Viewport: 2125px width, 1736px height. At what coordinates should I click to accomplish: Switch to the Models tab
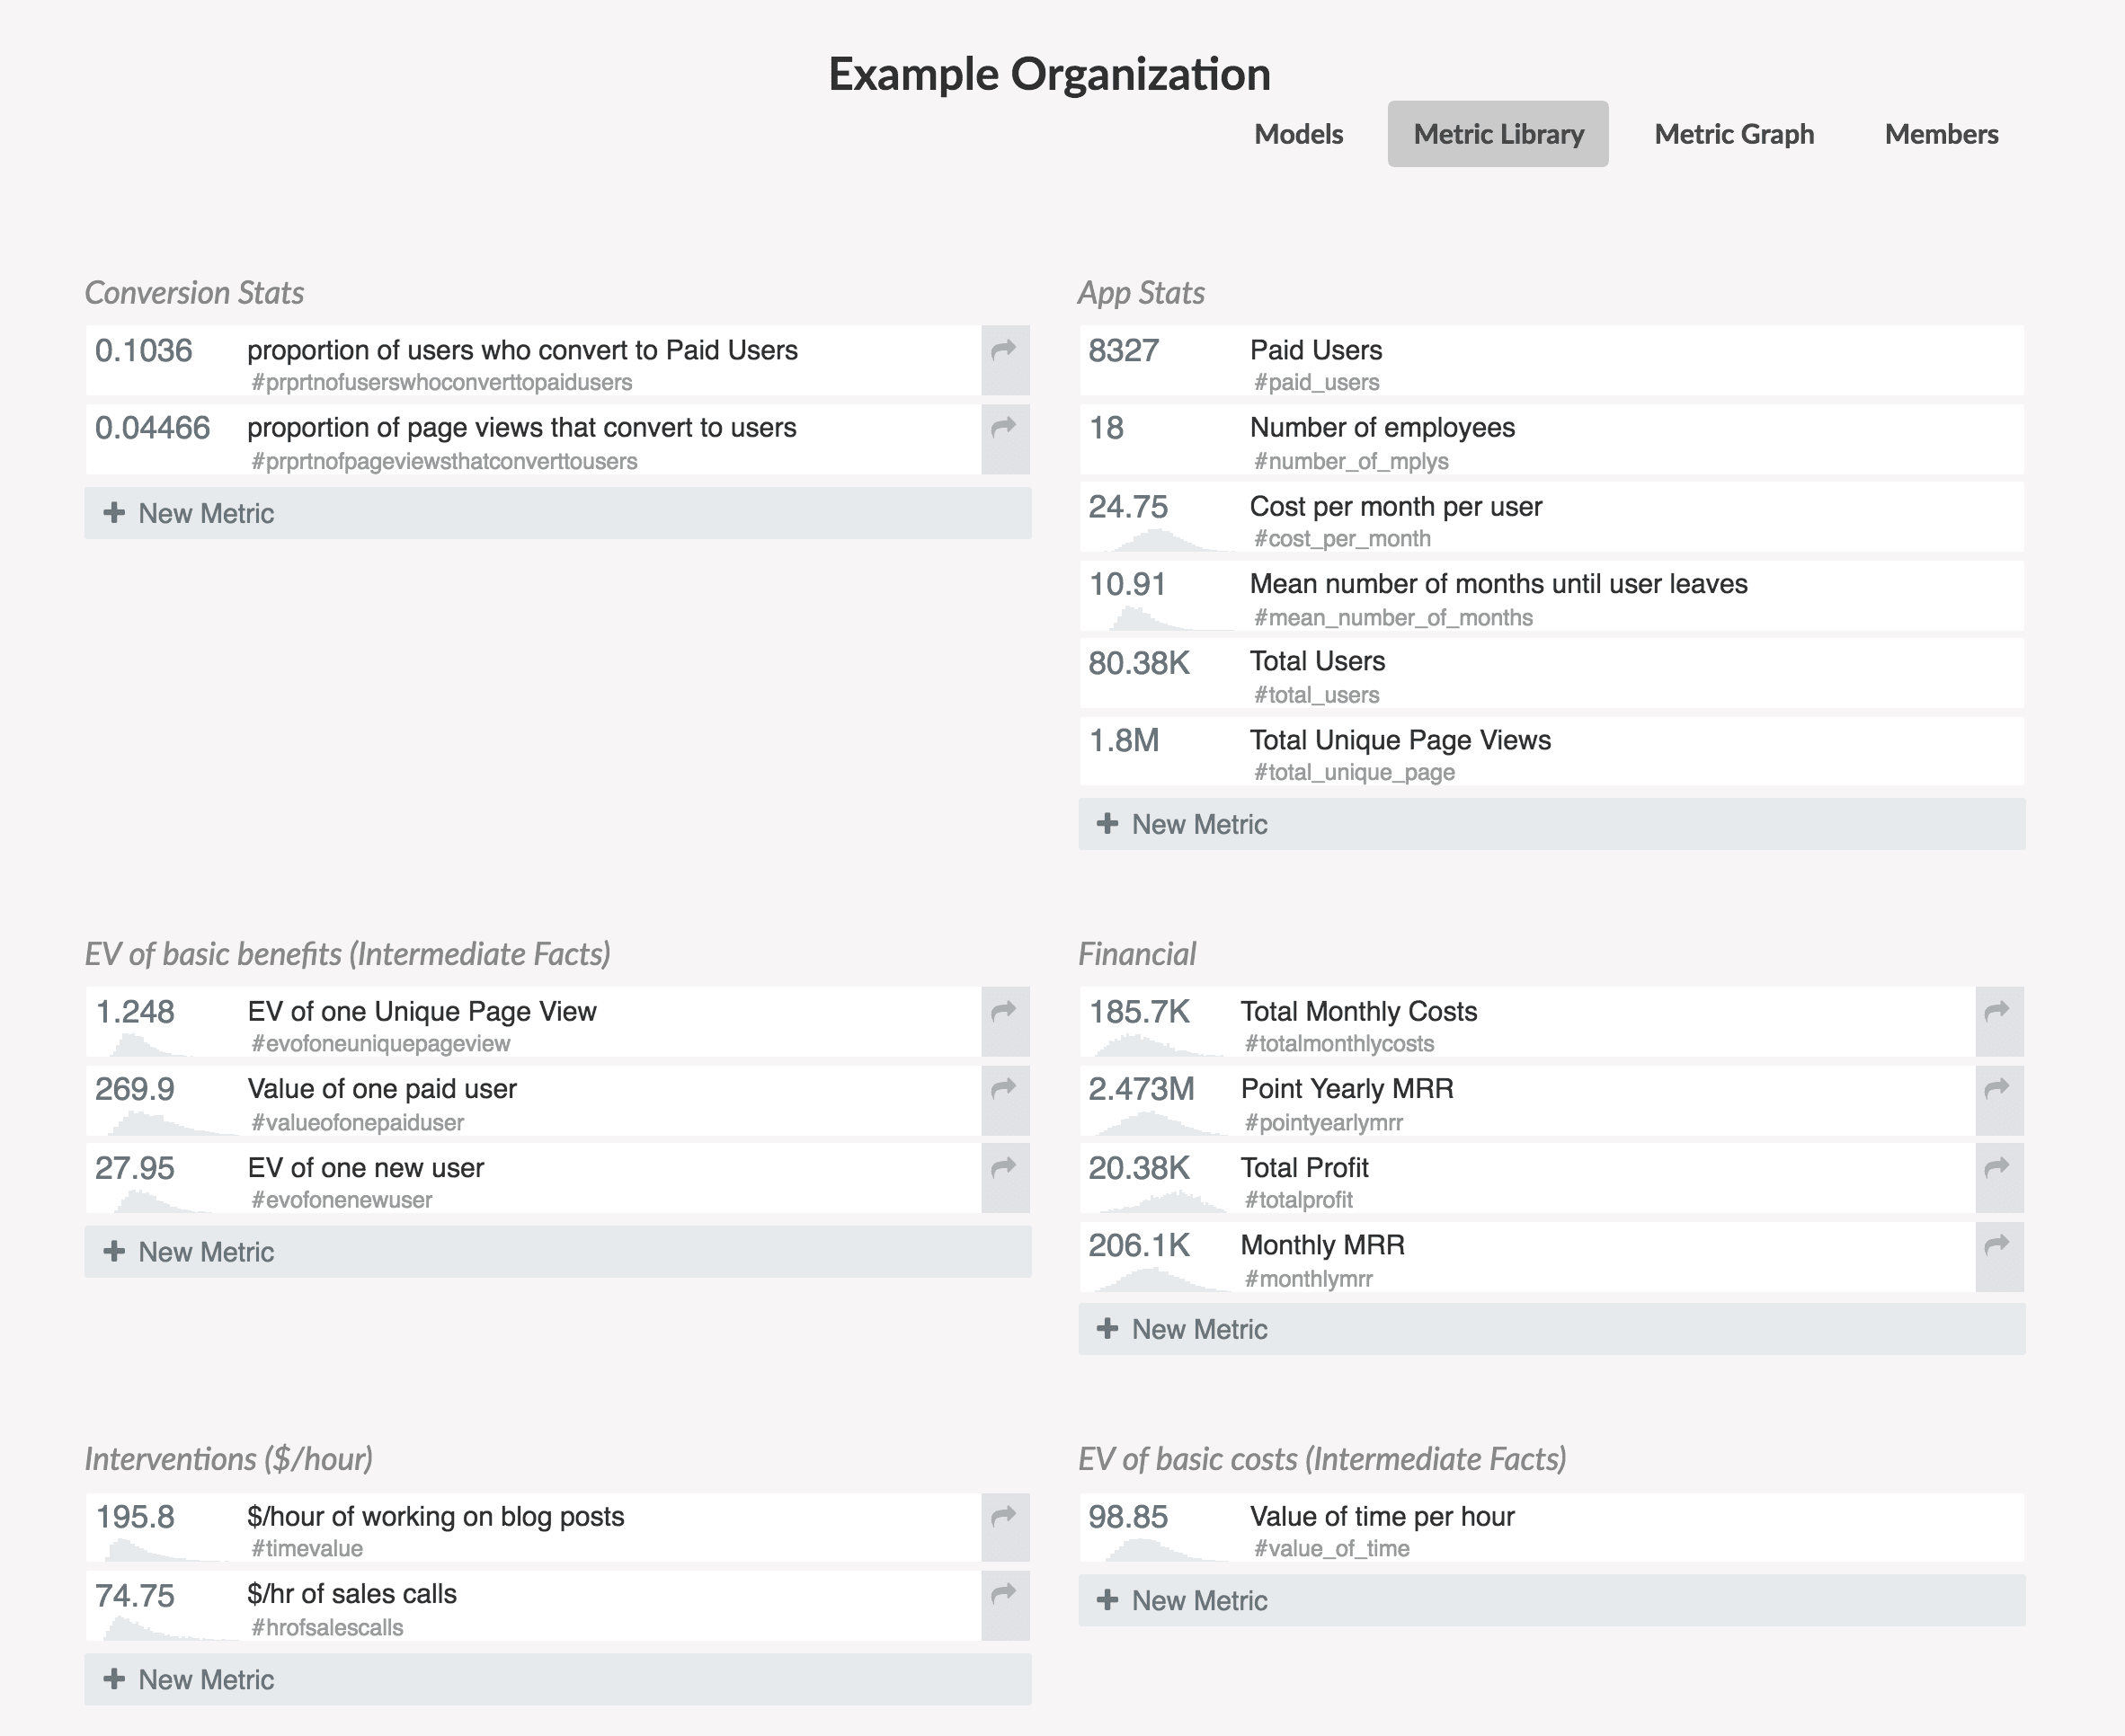(1299, 134)
